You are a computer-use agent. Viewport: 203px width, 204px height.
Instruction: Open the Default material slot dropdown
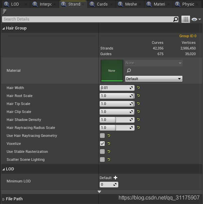pyautogui.click(x=154, y=79)
